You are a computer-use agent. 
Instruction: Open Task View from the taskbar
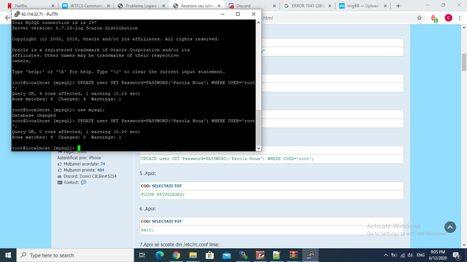(142, 255)
